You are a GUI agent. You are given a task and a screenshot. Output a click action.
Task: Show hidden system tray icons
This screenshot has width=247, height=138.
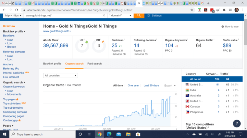tap(188, 134)
